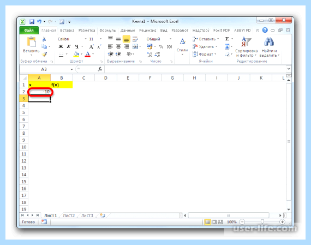Viewport: 311px width, 245px height.
Task: Toggle wrap text in cell
Action: (135, 39)
